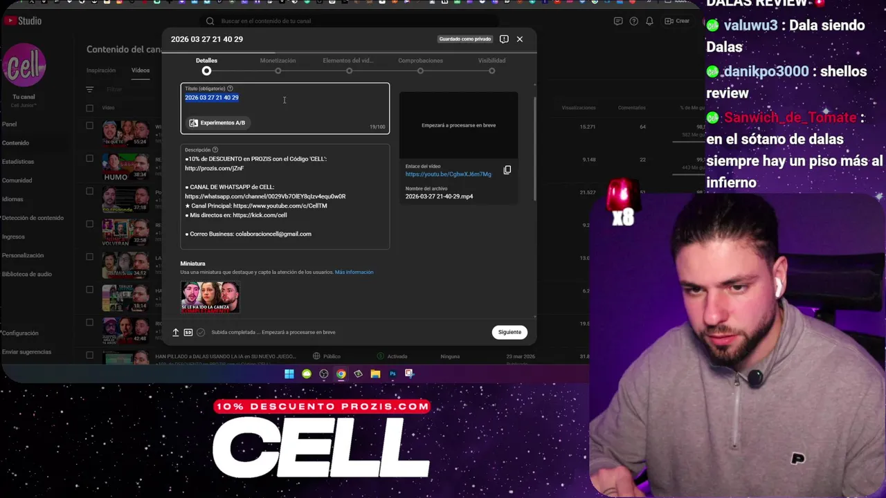
Task: Open help icon next to Descripción label
Action: point(215,150)
